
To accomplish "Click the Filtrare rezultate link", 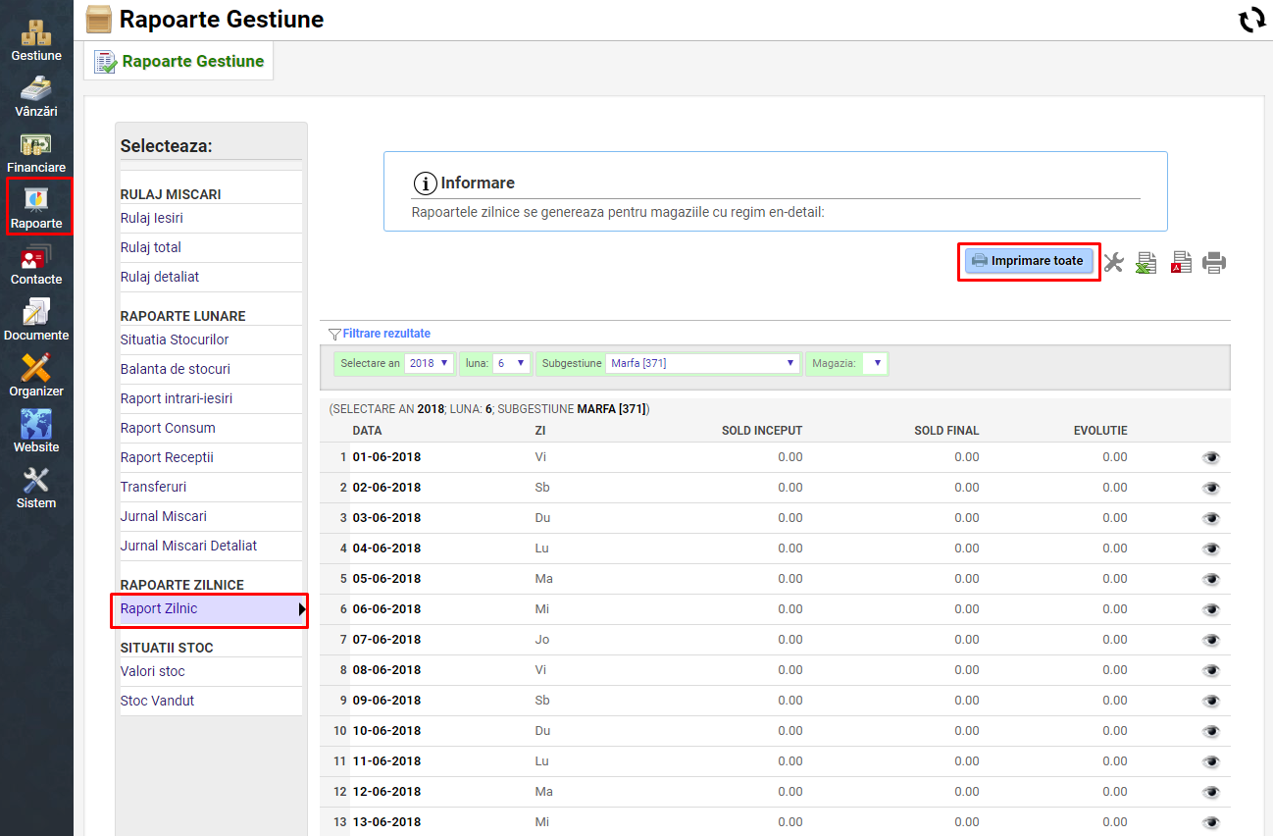I will pos(385,334).
